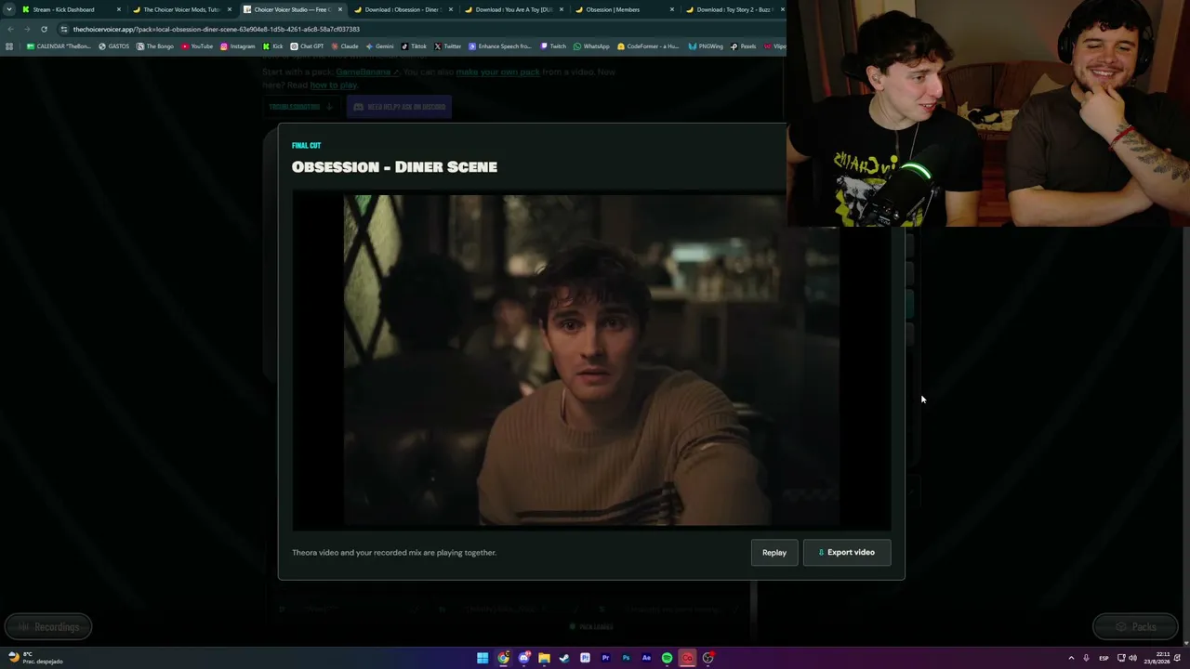Go back to previous page

[10, 29]
